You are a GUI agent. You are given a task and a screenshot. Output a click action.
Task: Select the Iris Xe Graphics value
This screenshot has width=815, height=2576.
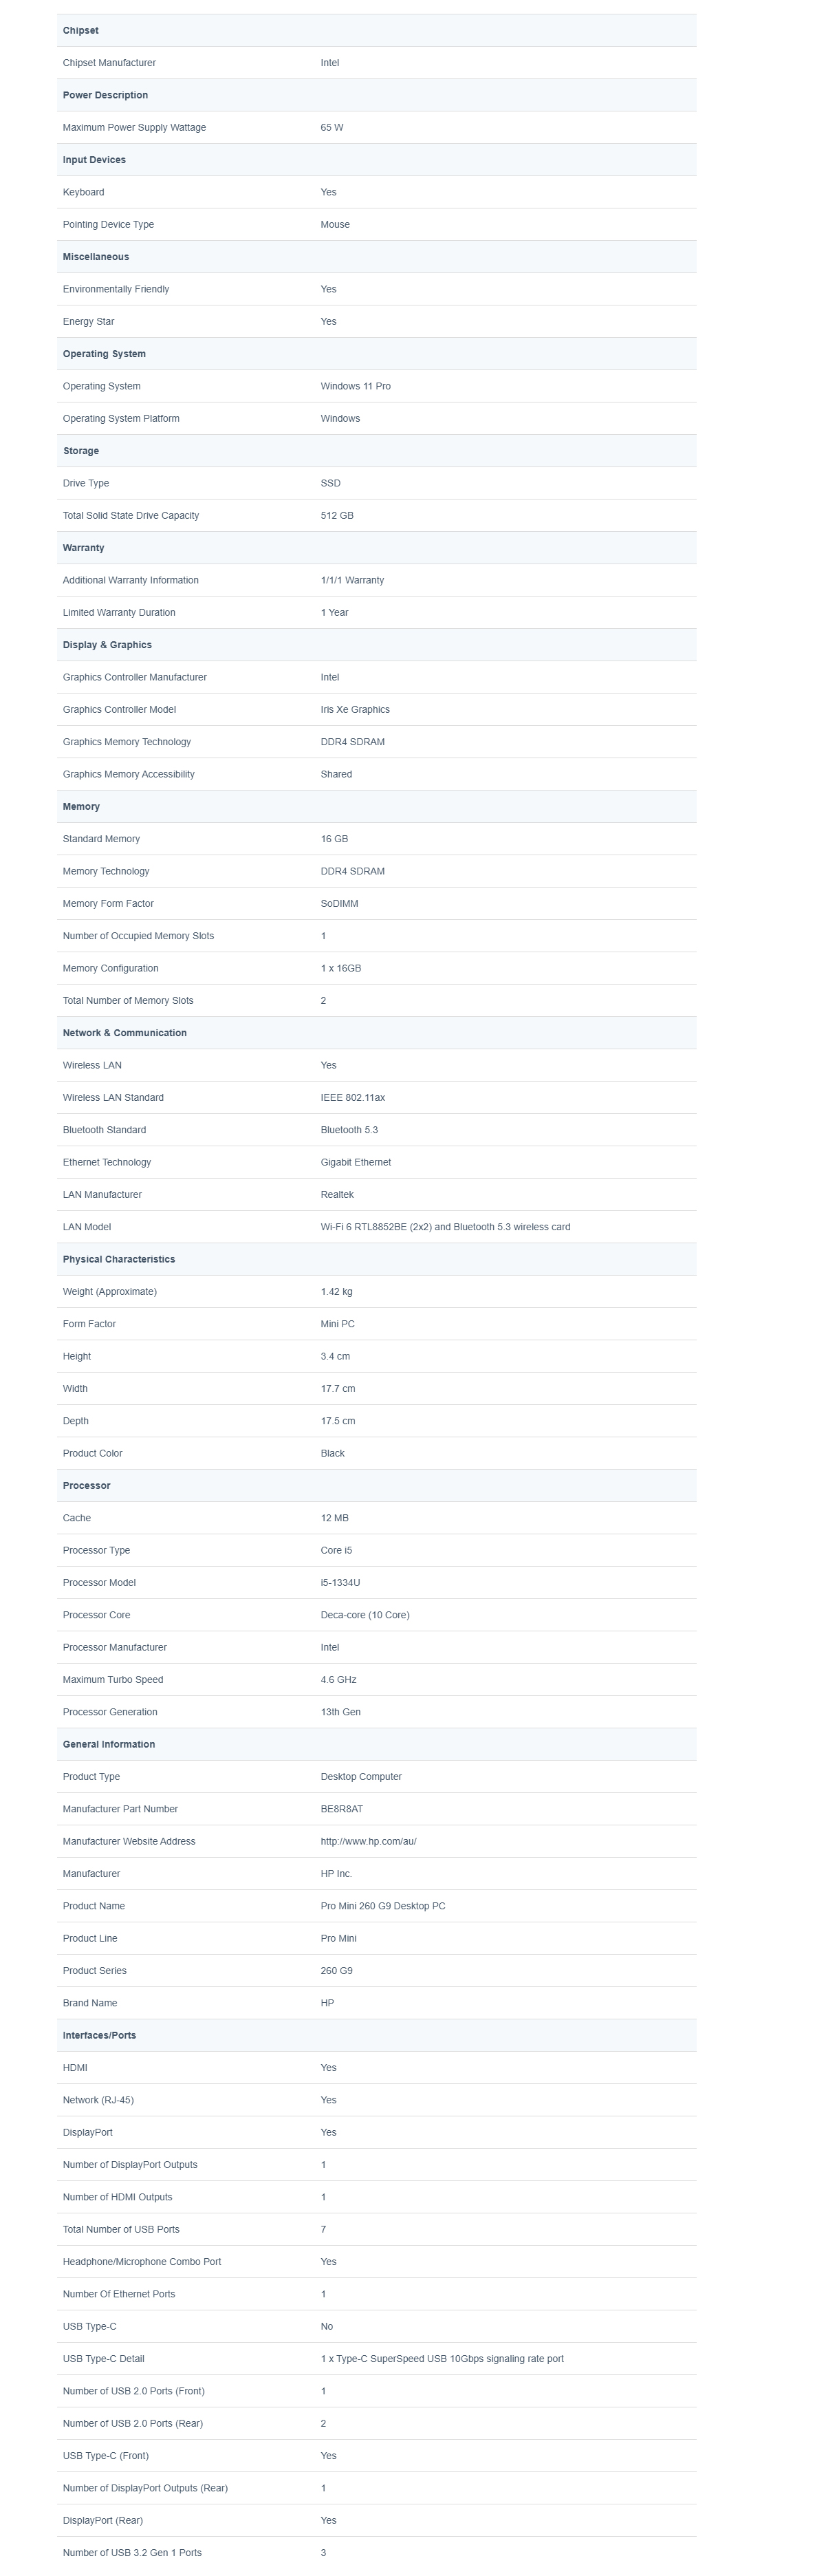(355, 709)
